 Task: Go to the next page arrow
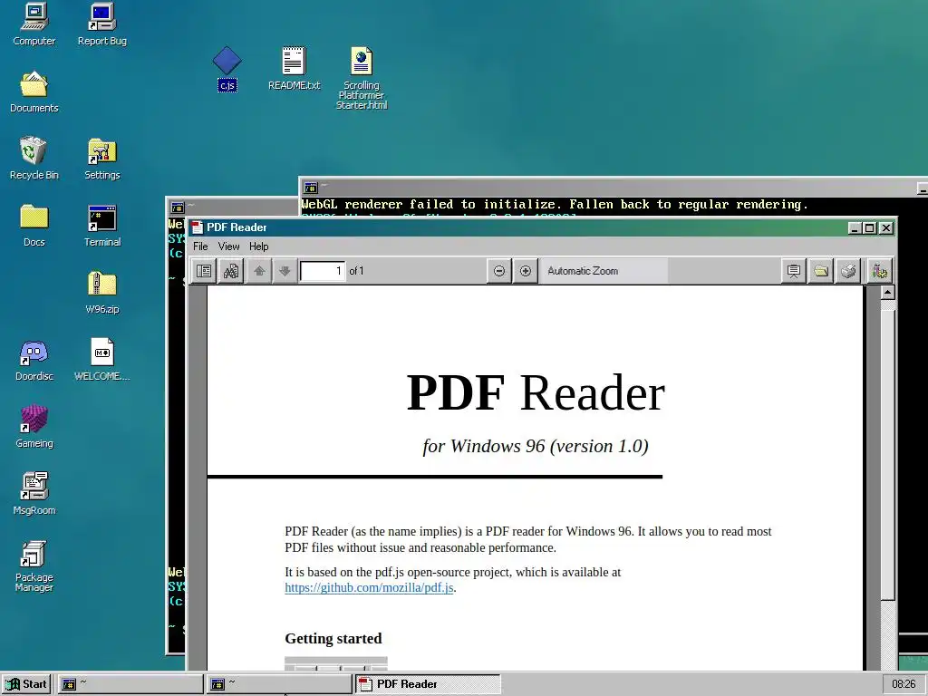point(285,271)
